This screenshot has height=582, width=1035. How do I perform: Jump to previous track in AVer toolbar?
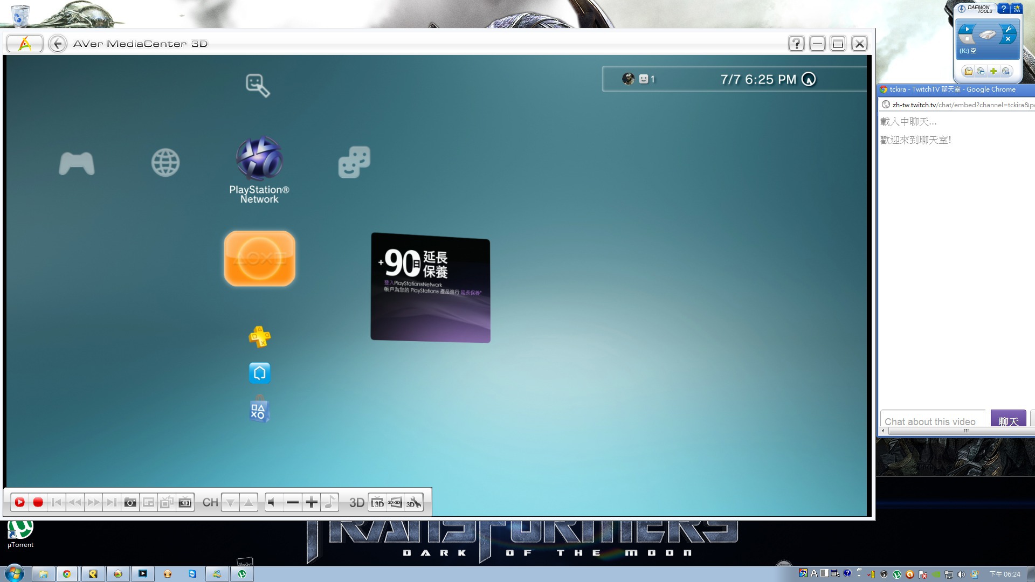(56, 502)
